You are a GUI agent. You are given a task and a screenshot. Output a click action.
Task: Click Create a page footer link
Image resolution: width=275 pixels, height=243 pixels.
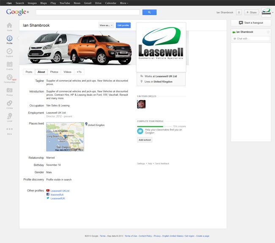203,236
